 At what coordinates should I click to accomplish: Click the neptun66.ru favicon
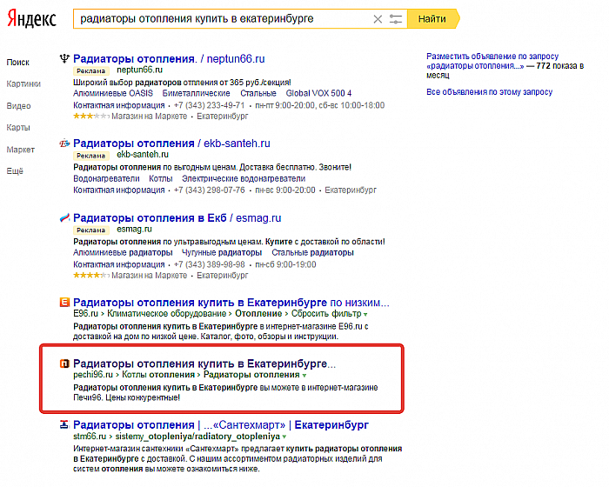point(64,58)
